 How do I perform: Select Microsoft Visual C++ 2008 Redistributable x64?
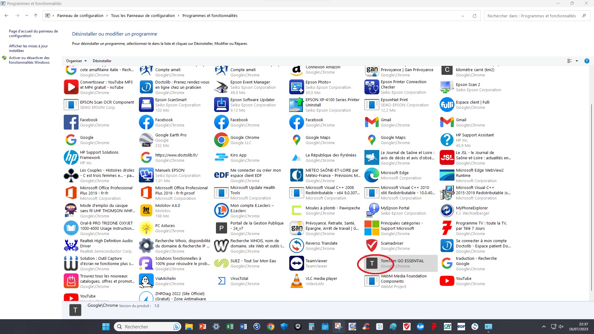coord(325,193)
